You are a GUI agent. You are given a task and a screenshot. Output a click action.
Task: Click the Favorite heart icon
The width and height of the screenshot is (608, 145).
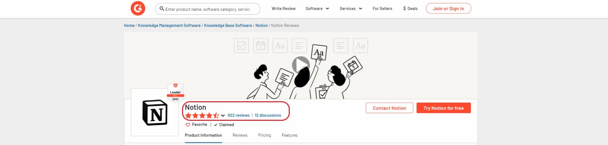tap(188, 125)
